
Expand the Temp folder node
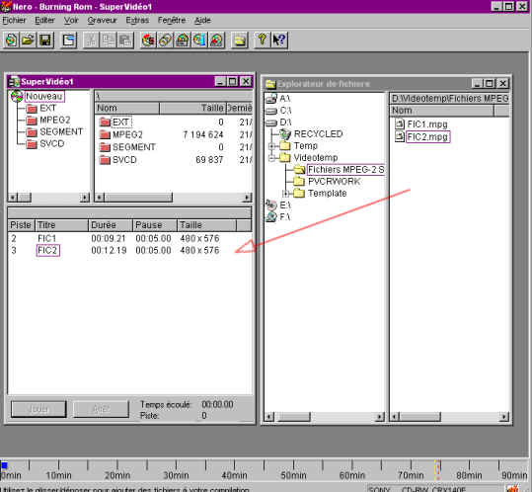[271, 146]
